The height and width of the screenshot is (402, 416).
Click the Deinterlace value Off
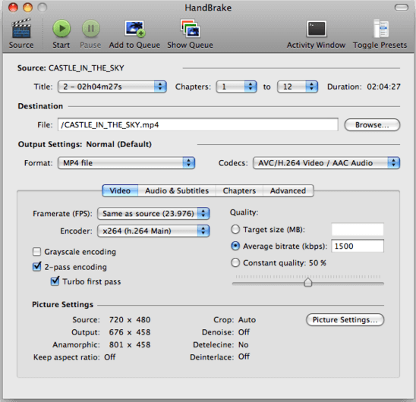click(x=244, y=356)
